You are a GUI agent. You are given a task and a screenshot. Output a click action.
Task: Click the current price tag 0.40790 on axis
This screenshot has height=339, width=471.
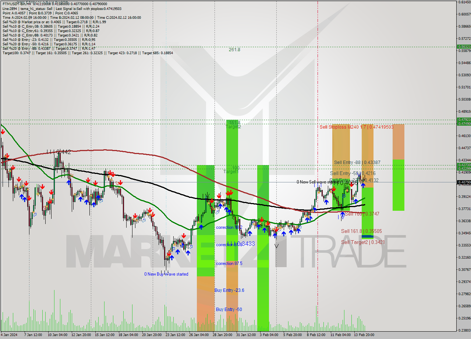(464, 182)
